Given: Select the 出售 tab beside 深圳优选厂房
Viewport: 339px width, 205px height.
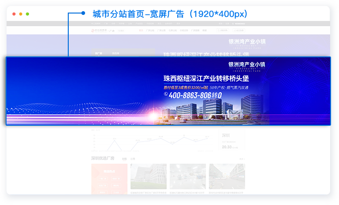Looking at the screenshot, I should point(132,159).
